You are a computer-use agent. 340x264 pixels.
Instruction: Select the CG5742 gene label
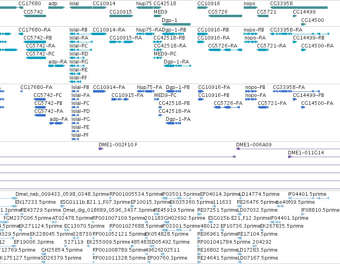tap(33, 12)
